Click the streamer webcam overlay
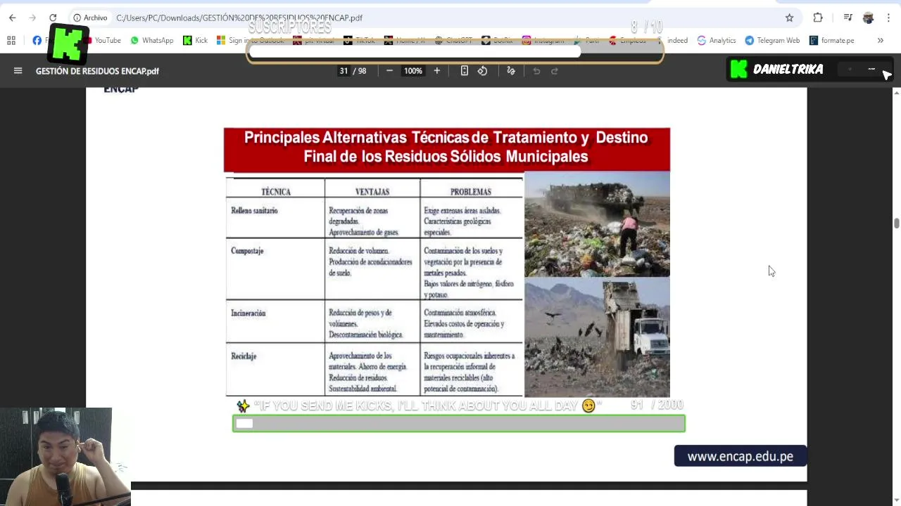This screenshot has height=506, width=901. (65, 457)
